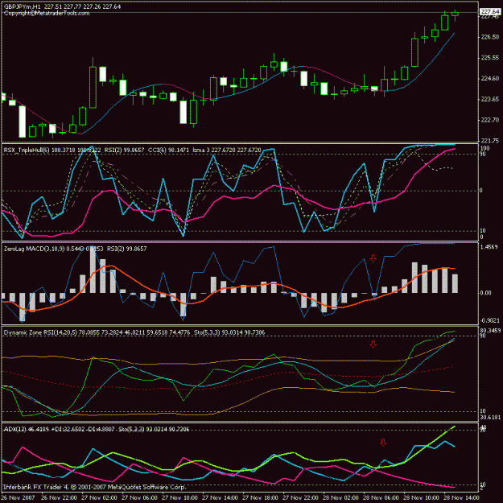Select the ZeroLag MACD(3,10,9) indicator label
This screenshot has width=503, height=503.
pos(35,249)
